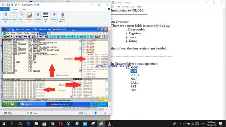Click the ENG input language indicator

tap(202, 124)
